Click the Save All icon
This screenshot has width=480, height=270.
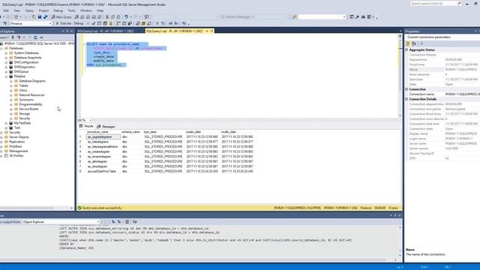coord(45,16)
